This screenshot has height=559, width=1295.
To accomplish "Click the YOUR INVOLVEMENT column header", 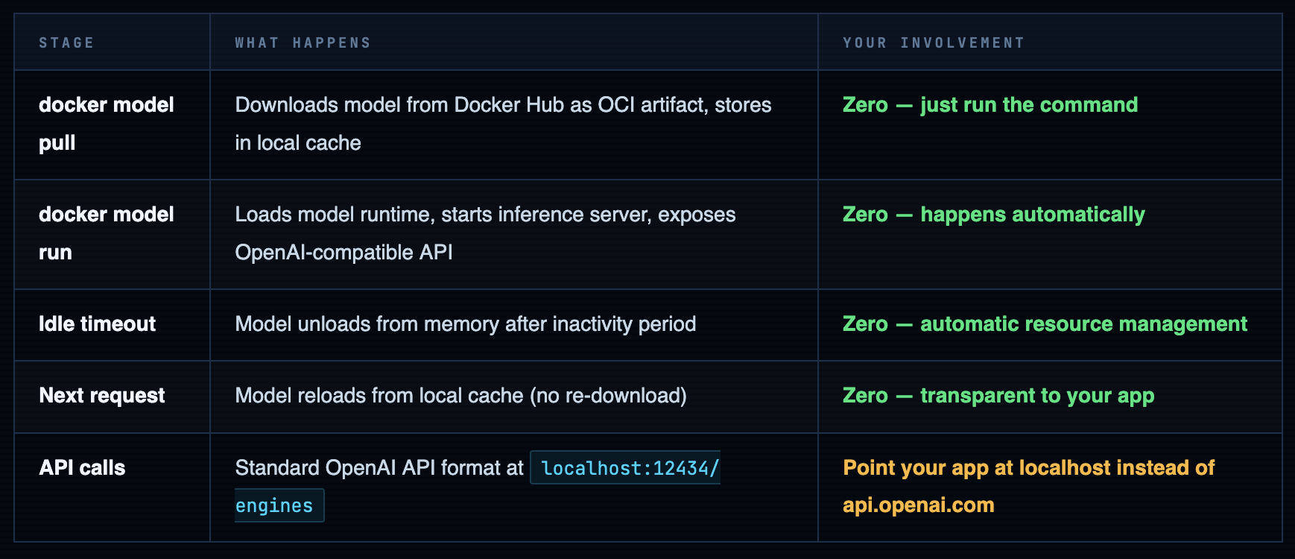I will point(933,43).
